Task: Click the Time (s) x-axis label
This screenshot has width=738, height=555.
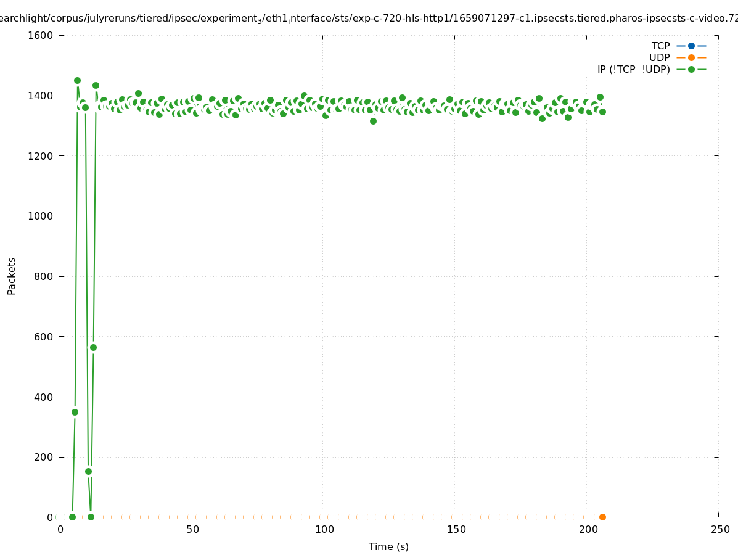Action: point(388,546)
